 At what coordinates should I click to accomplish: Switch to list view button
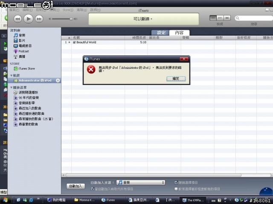tap(213, 18)
